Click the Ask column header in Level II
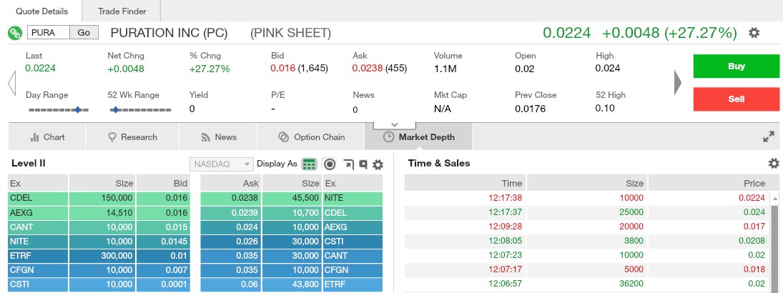This screenshot has width=783, height=293. pyautogui.click(x=231, y=183)
